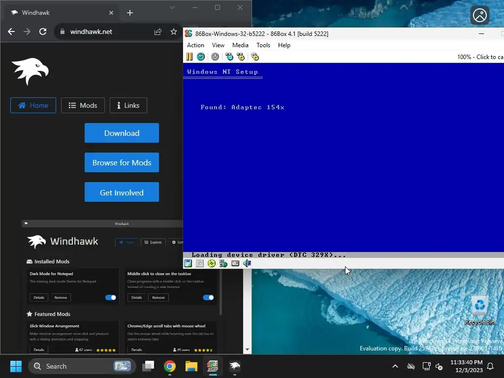504x378 pixels.
Task: Open Recycle Bin on desktop
Action: [x=480, y=311]
